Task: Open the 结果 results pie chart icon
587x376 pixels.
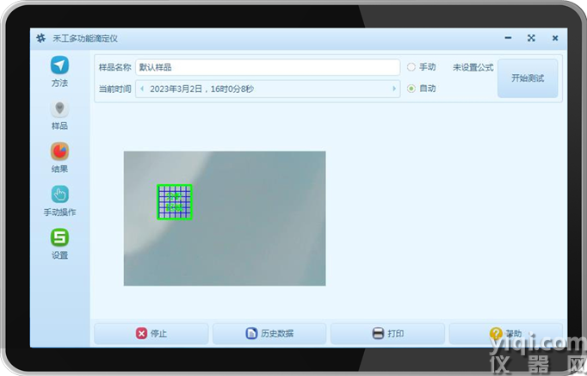Action: tap(59, 151)
